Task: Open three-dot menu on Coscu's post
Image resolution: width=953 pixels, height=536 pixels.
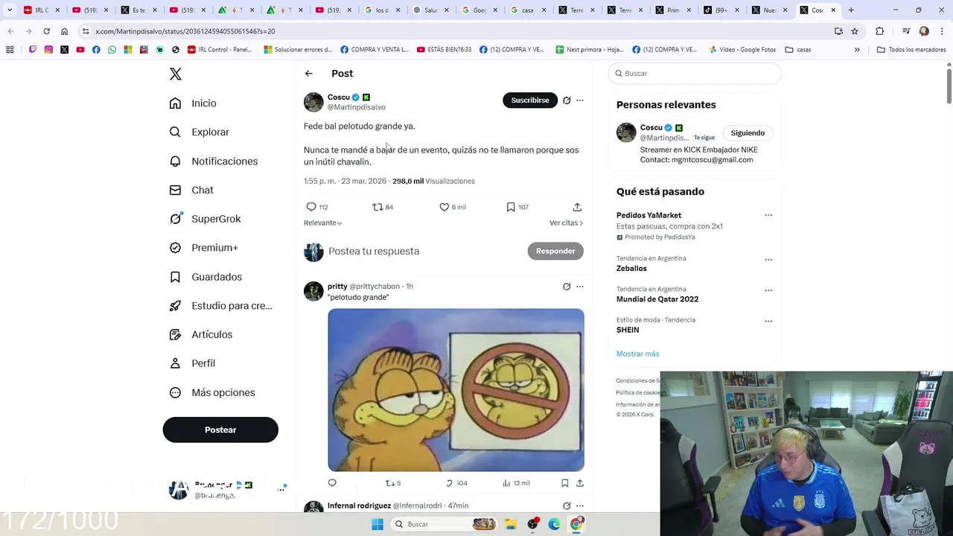Action: click(580, 100)
